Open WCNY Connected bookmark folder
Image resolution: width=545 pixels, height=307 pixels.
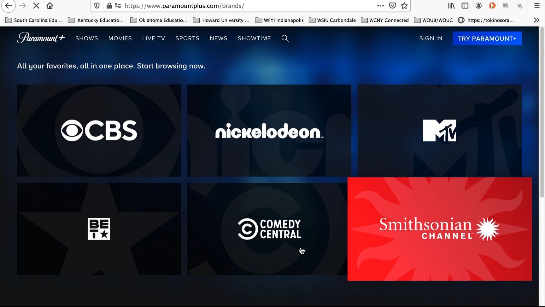385,20
